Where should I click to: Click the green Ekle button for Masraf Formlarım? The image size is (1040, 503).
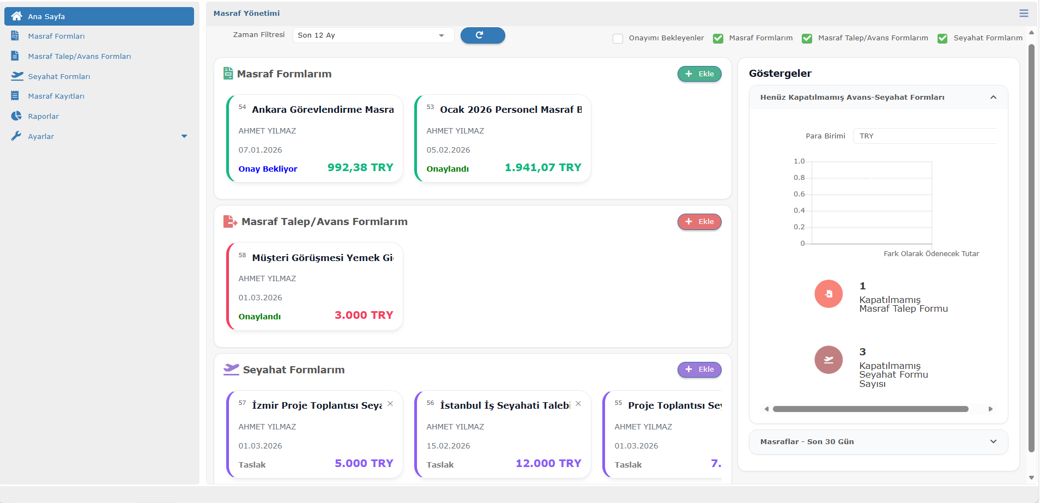(699, 74)
